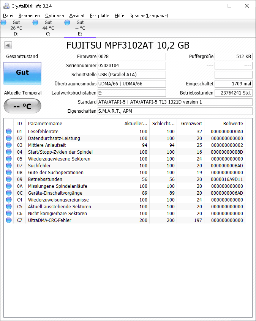The image size is (256, 321).
Task: Click status orb for Mittlere Anlaufzeit row
Action: pyautogui.click(x=9, y=145)
